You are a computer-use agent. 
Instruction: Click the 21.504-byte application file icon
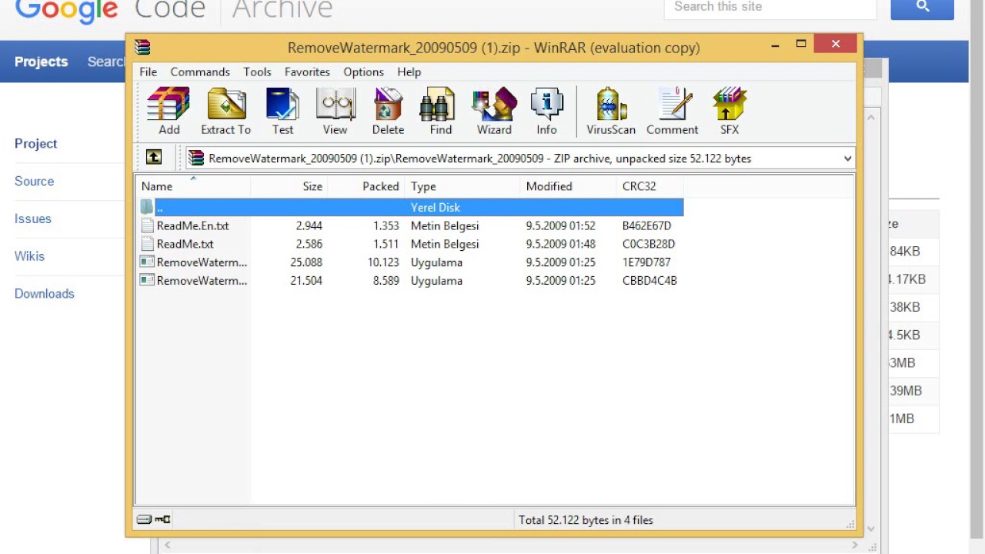pos(147,281)
